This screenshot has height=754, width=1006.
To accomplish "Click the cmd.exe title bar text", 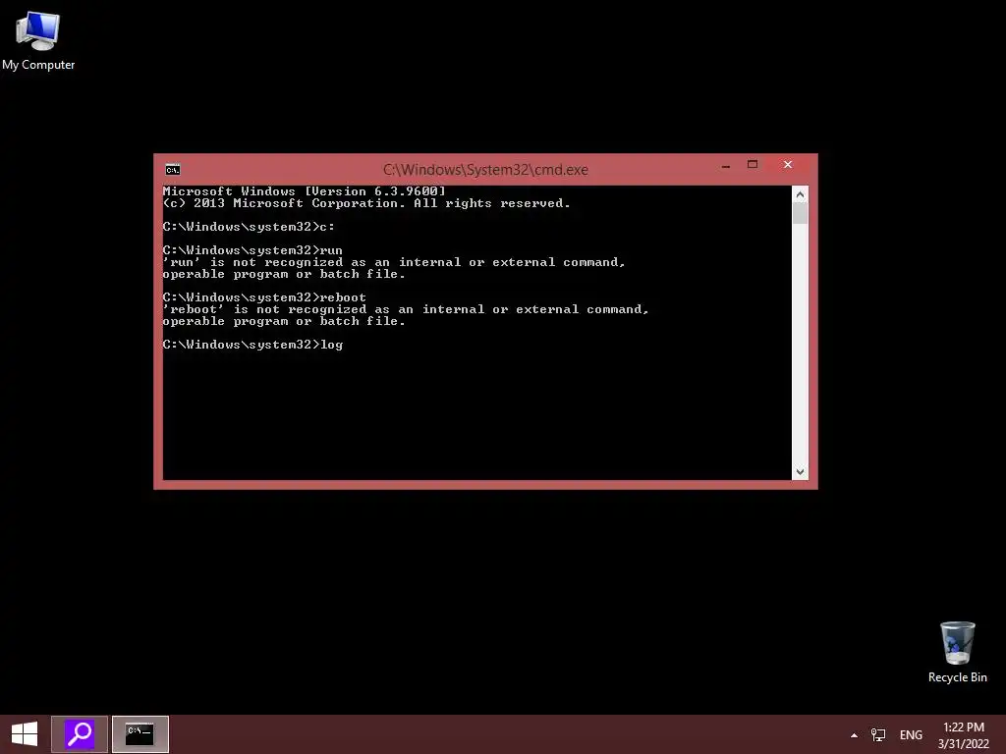I will (485, 170).
